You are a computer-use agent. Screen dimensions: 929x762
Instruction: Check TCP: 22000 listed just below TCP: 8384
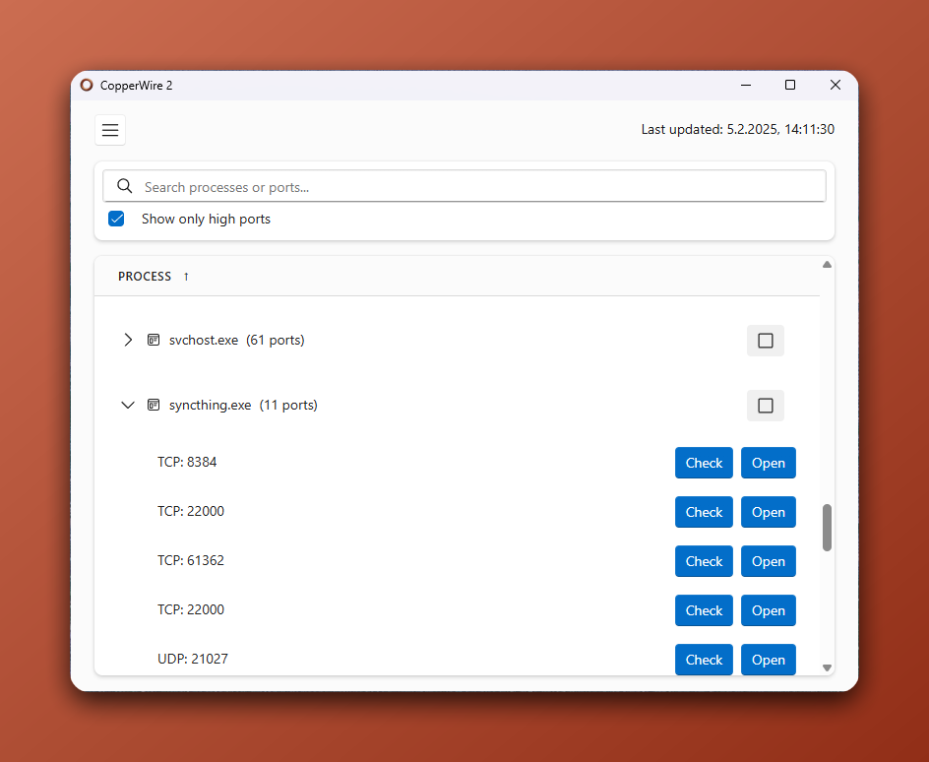coord(704,512)
